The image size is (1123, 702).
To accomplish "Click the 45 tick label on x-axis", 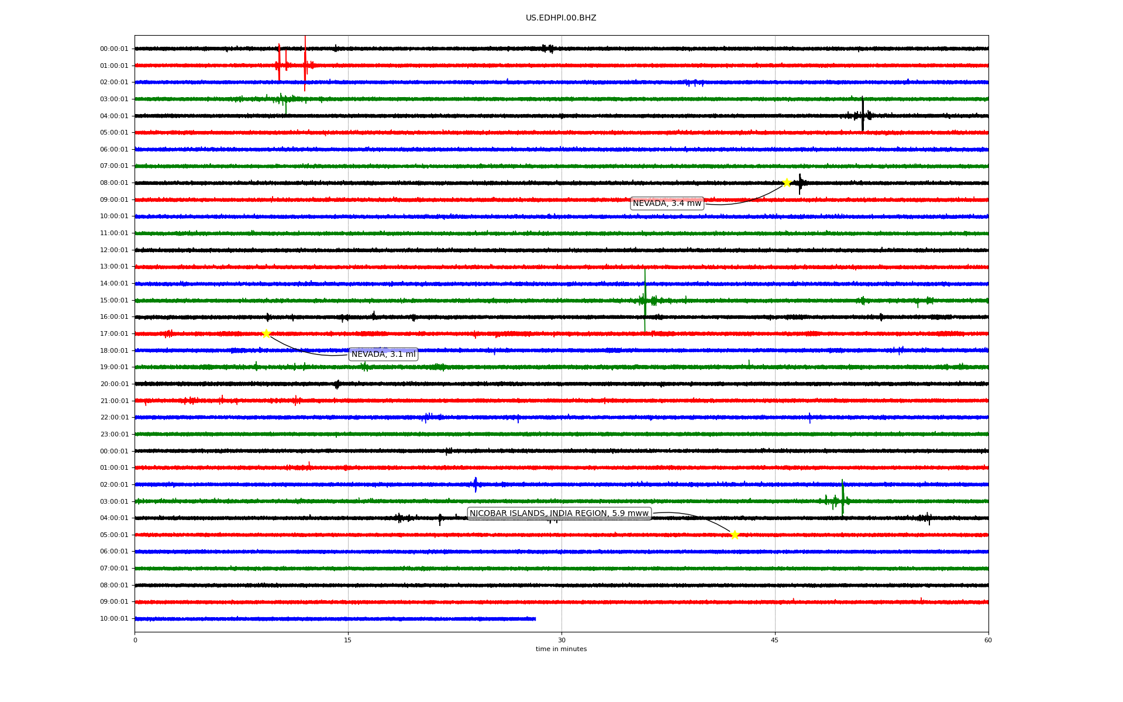I will point(775,640).
